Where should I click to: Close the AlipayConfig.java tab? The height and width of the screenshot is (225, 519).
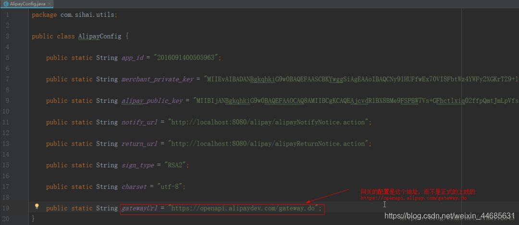(x=49, y=4)
